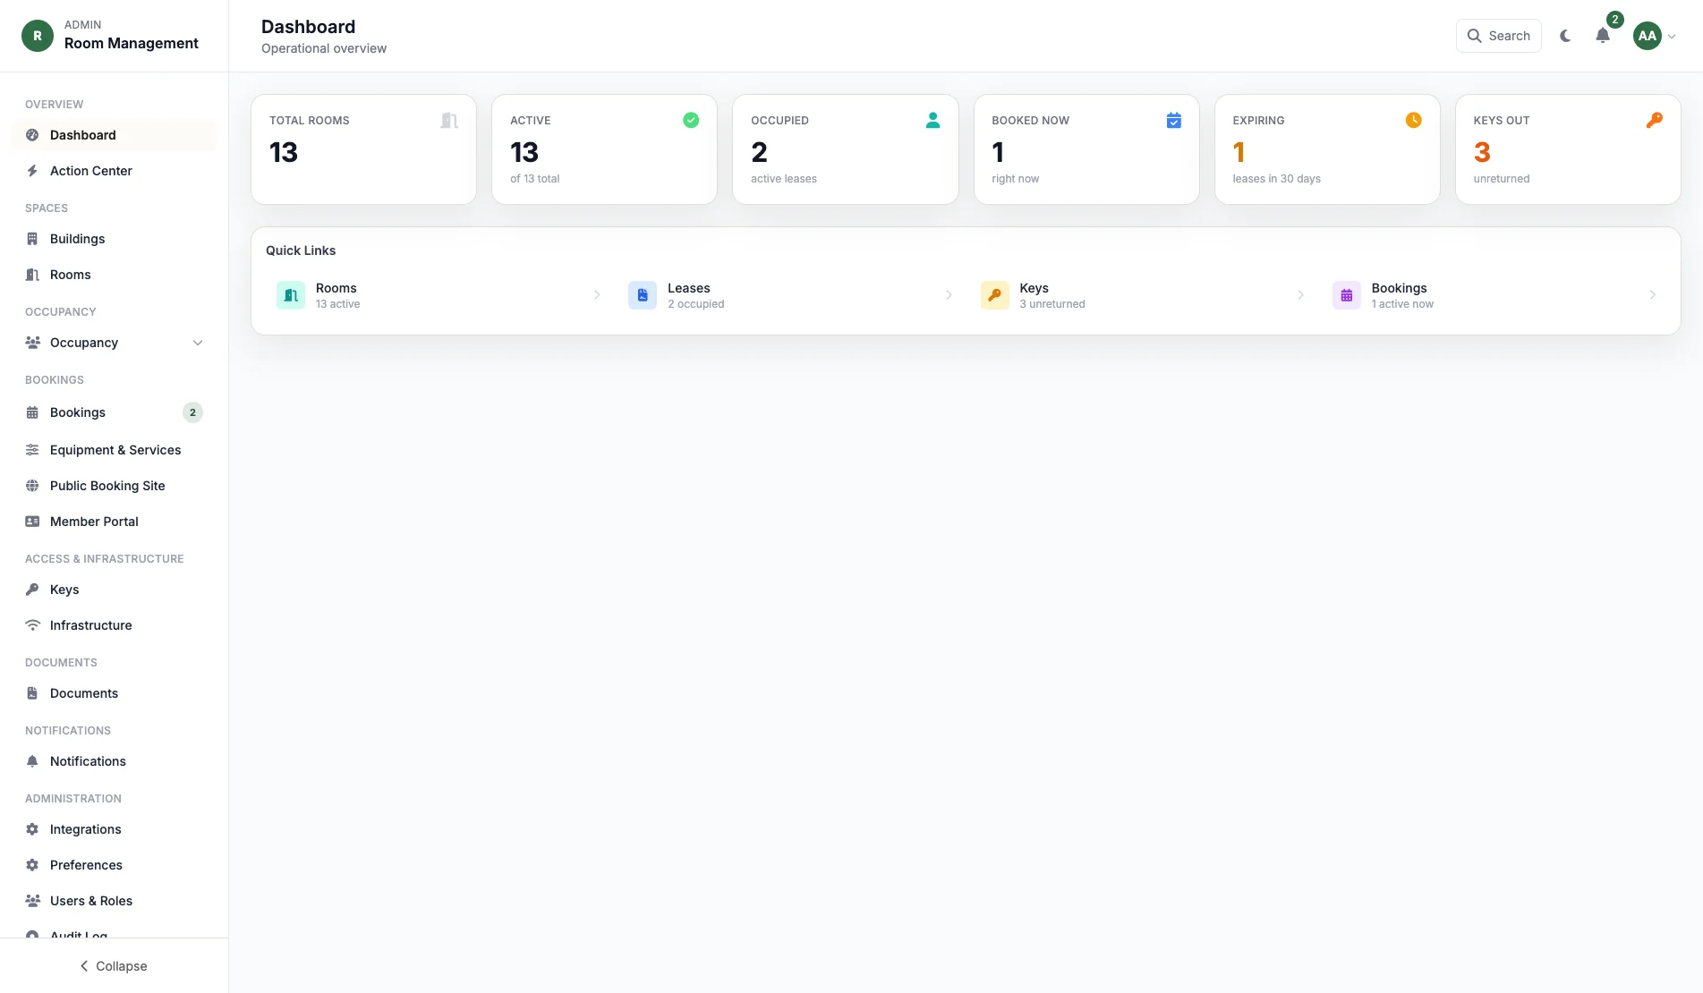Collapse the sidebar
The height and width of the screenshot is (993, 1703).
coord(114,966)
